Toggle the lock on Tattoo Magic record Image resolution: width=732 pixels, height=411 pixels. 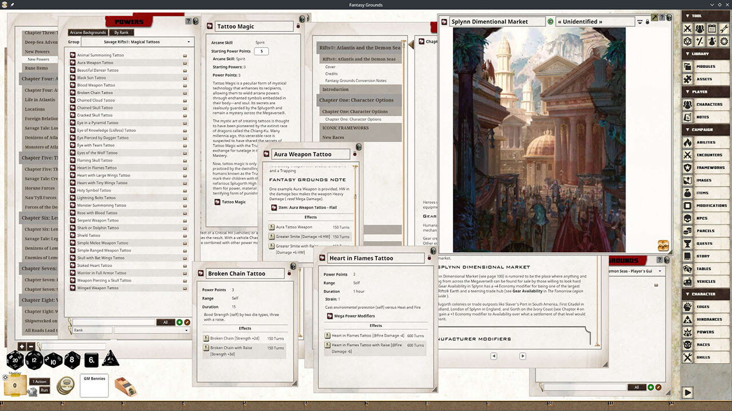[299, 26]
